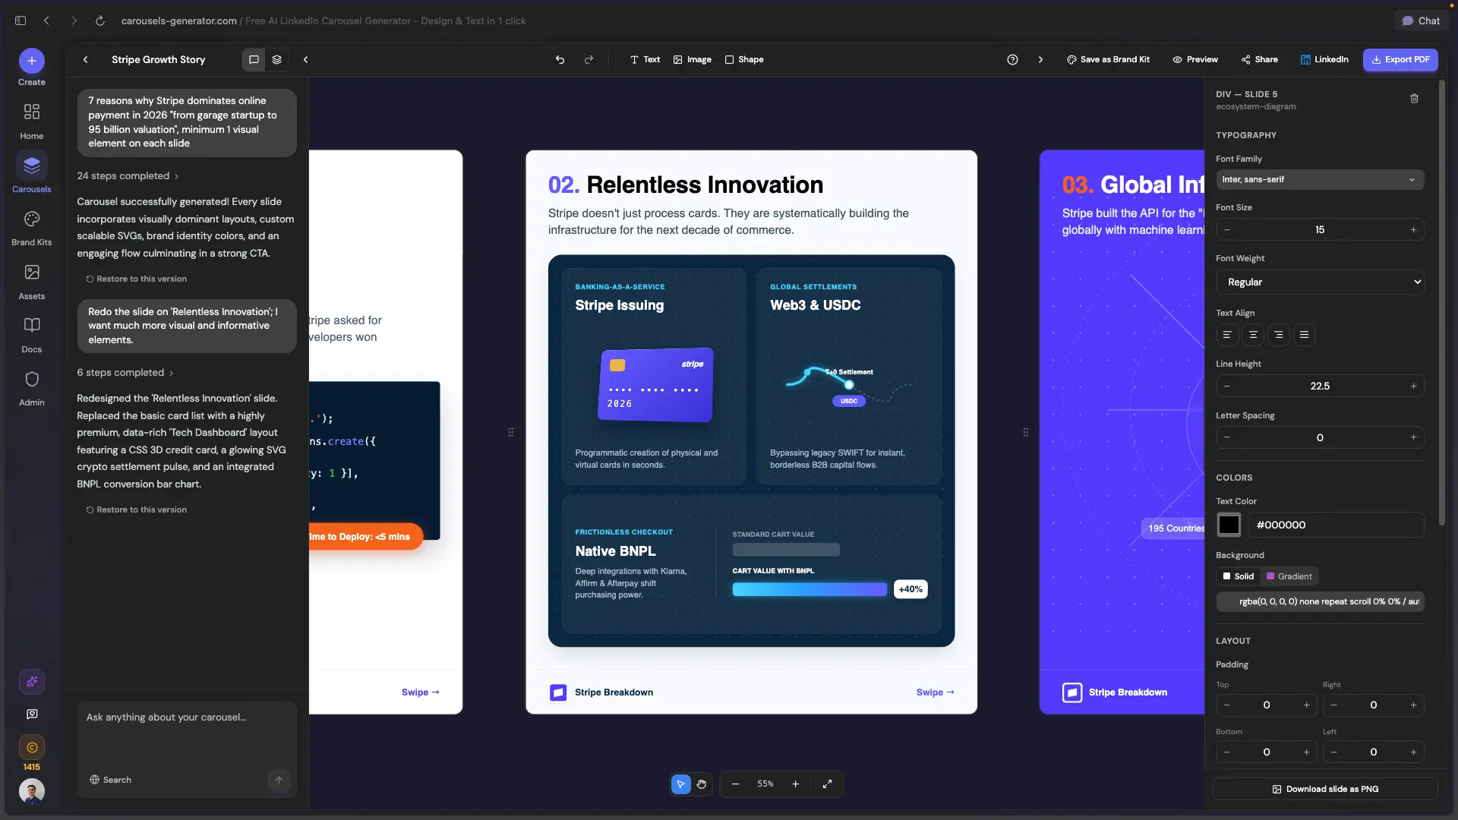Save as Brand Kit
The width and height of the screenshot is (1458, 820).
[1108, 60]
